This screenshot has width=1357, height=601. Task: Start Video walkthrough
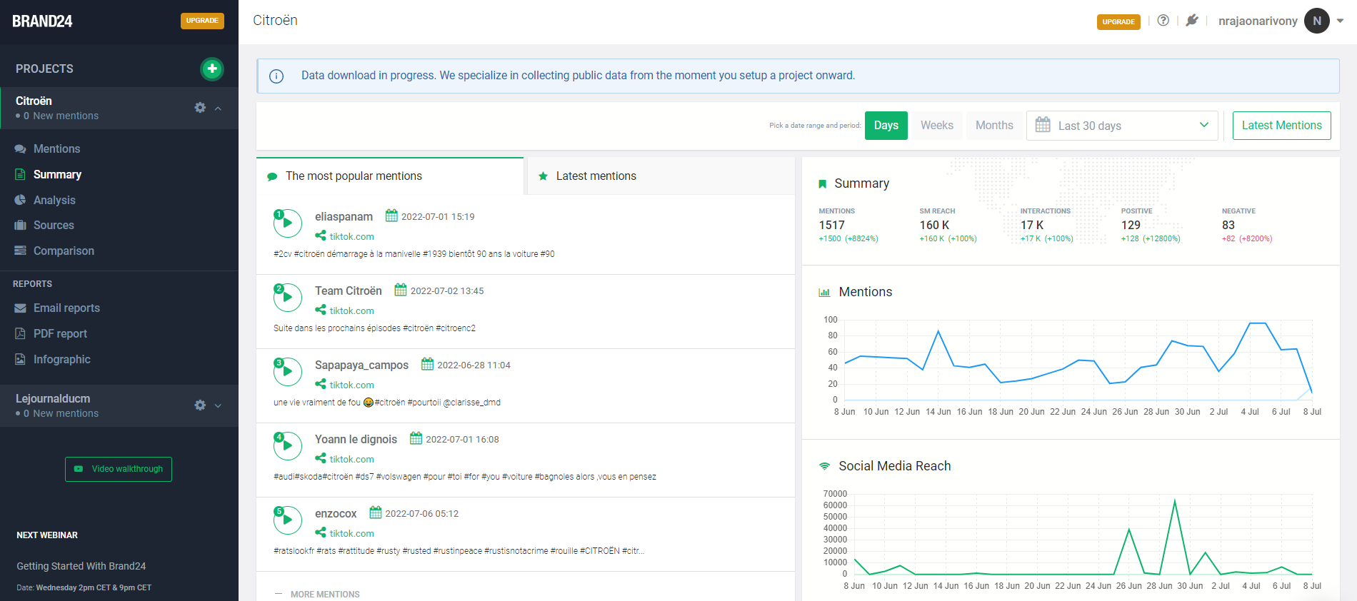point(119,469)
